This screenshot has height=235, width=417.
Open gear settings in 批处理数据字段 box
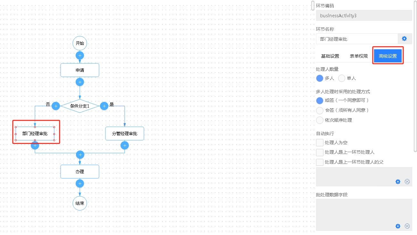[398, 226]
